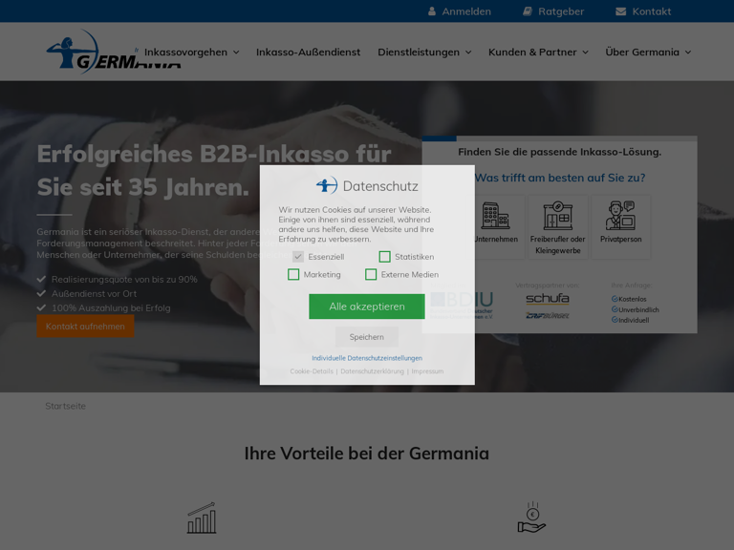The height and width of the screenshot is (550, 734).
Task: Select the Freiberufler oder Kleingewerbe shop icon
Action: pos(557,216)
